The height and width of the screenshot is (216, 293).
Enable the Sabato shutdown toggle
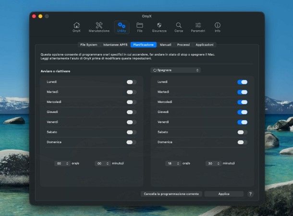point(242,132)
